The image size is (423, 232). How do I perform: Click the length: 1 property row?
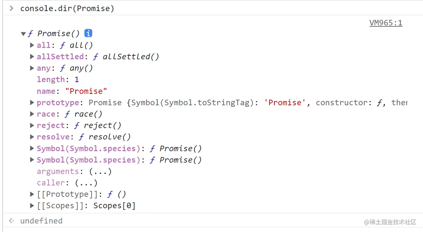pyautogui.click(x=58, y=80)
